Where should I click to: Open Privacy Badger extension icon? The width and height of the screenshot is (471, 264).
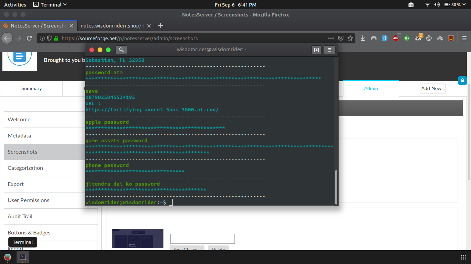[418, 38]
